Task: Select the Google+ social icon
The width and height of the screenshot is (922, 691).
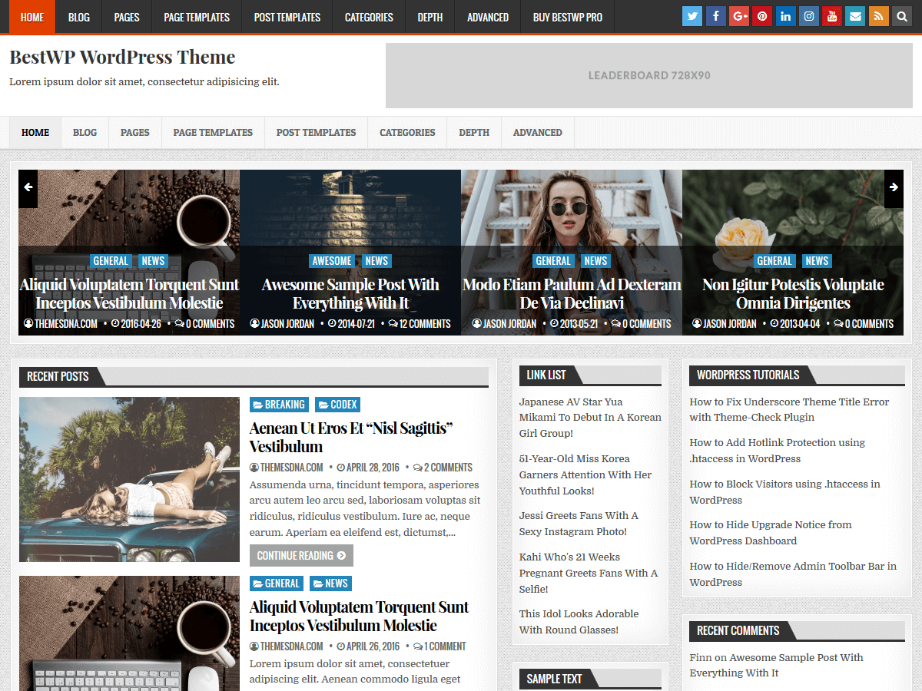Action: (738, 15)
